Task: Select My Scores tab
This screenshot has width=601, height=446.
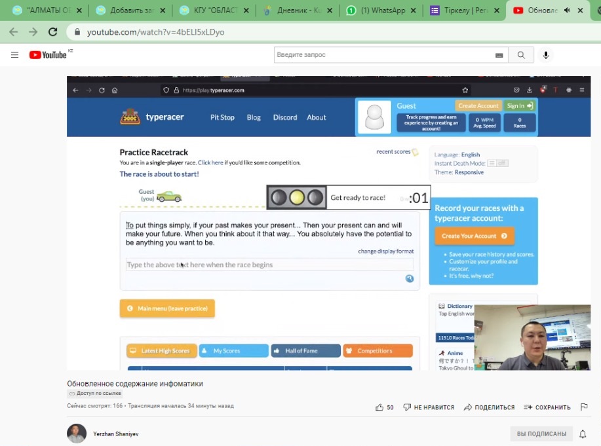Action: [x=234, y=350]
